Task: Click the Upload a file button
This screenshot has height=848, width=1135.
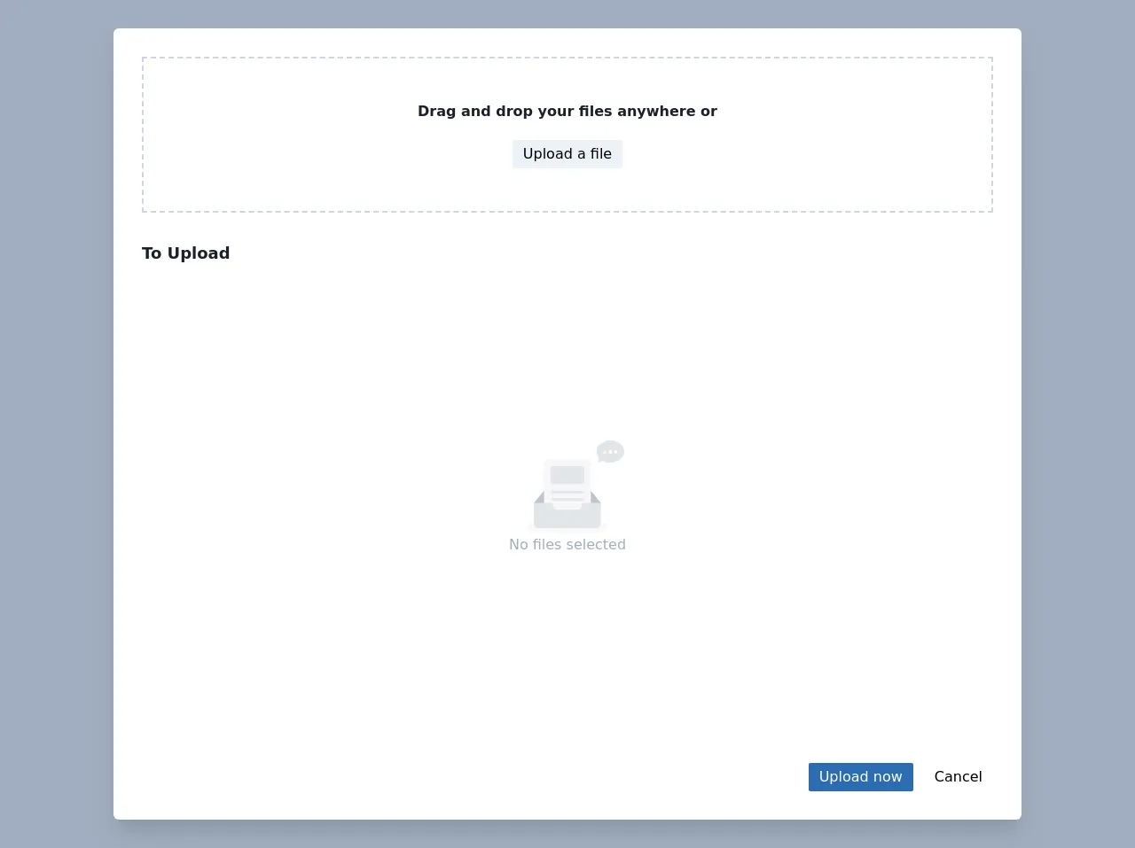Action: (567, 154)
